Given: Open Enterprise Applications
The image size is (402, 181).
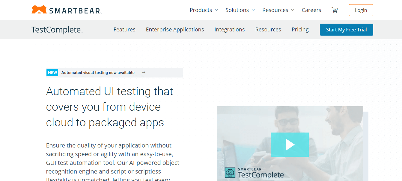Looking at the screenshot, I should coord(175,30).
